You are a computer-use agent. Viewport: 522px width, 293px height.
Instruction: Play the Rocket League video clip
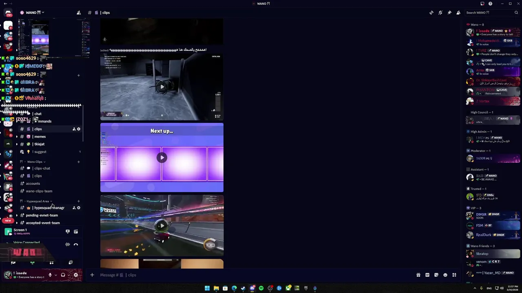pos(162,225)
